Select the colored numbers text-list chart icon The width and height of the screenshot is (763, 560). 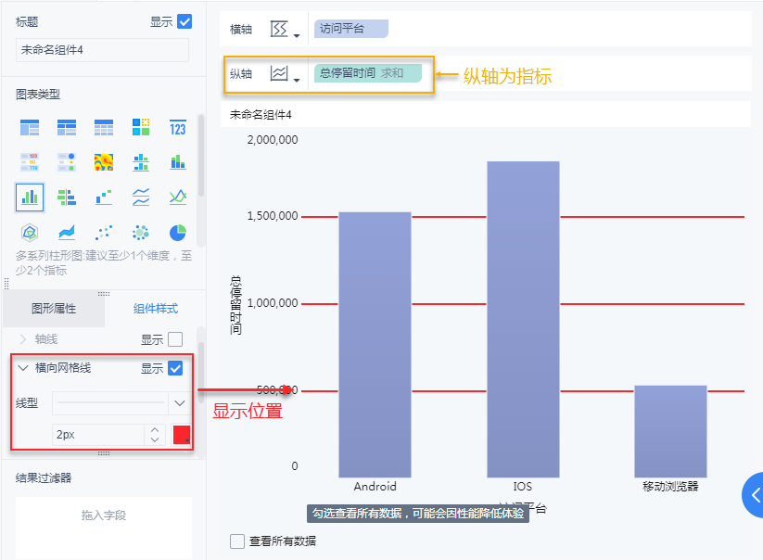(30, 162)
